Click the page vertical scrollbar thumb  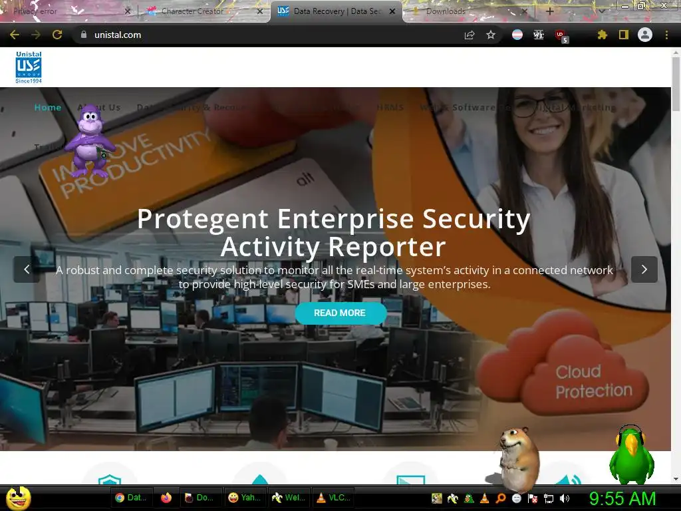click(676, 83)
